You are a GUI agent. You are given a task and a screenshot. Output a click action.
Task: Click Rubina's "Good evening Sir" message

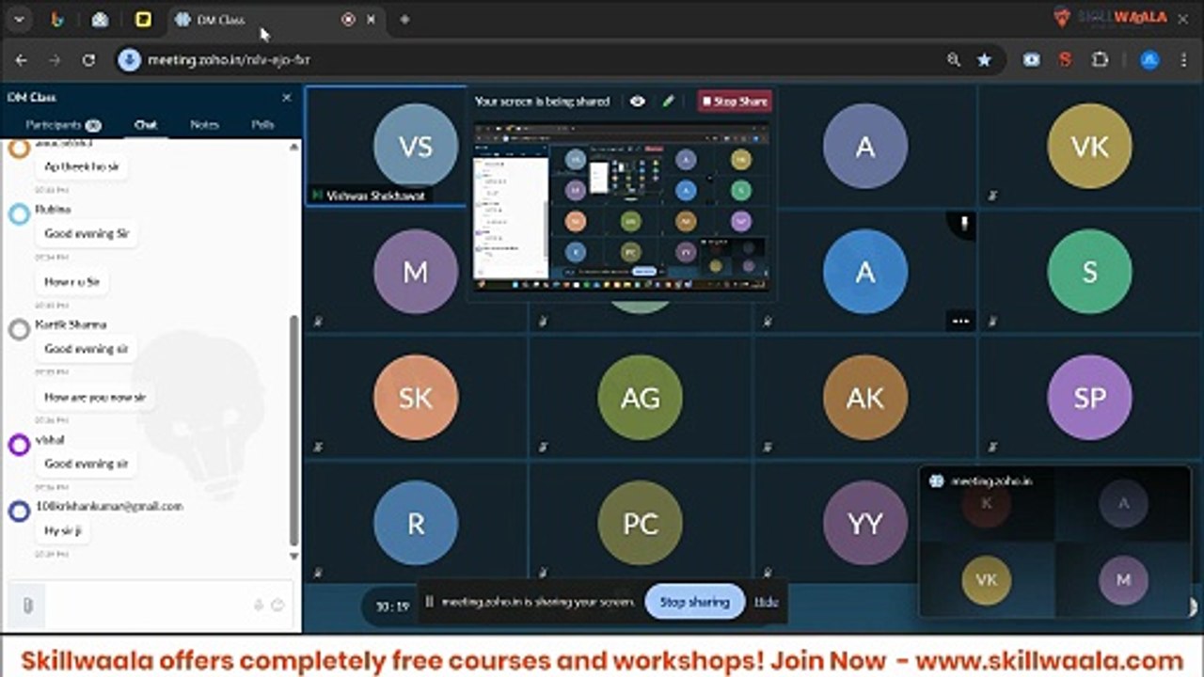click(x=87, y=233)
